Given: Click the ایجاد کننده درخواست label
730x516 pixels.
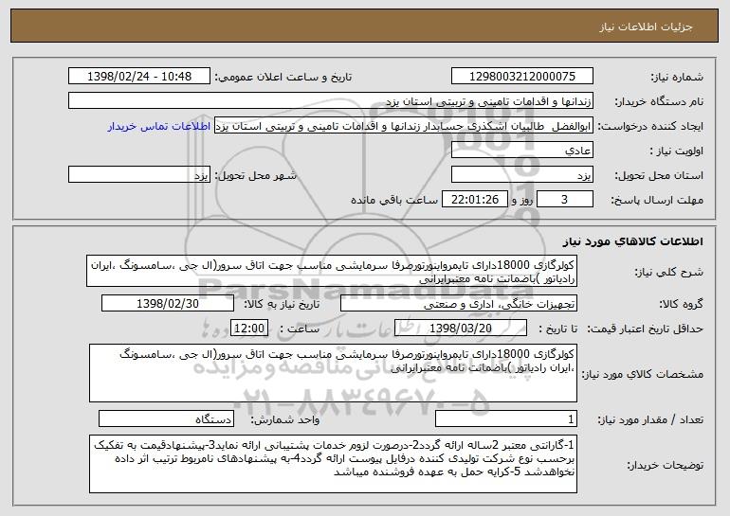Looking at the screenshot, I should [650, 127].
